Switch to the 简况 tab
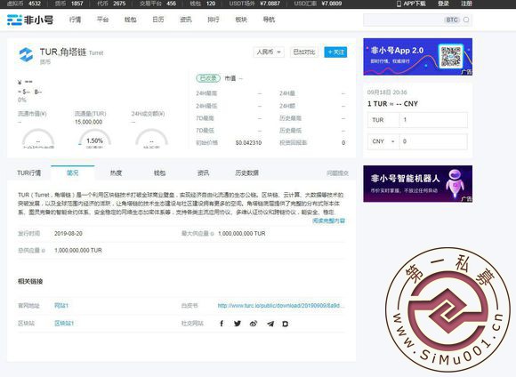Viewport: 516px width, 377px height. click(x=72, y=172)
